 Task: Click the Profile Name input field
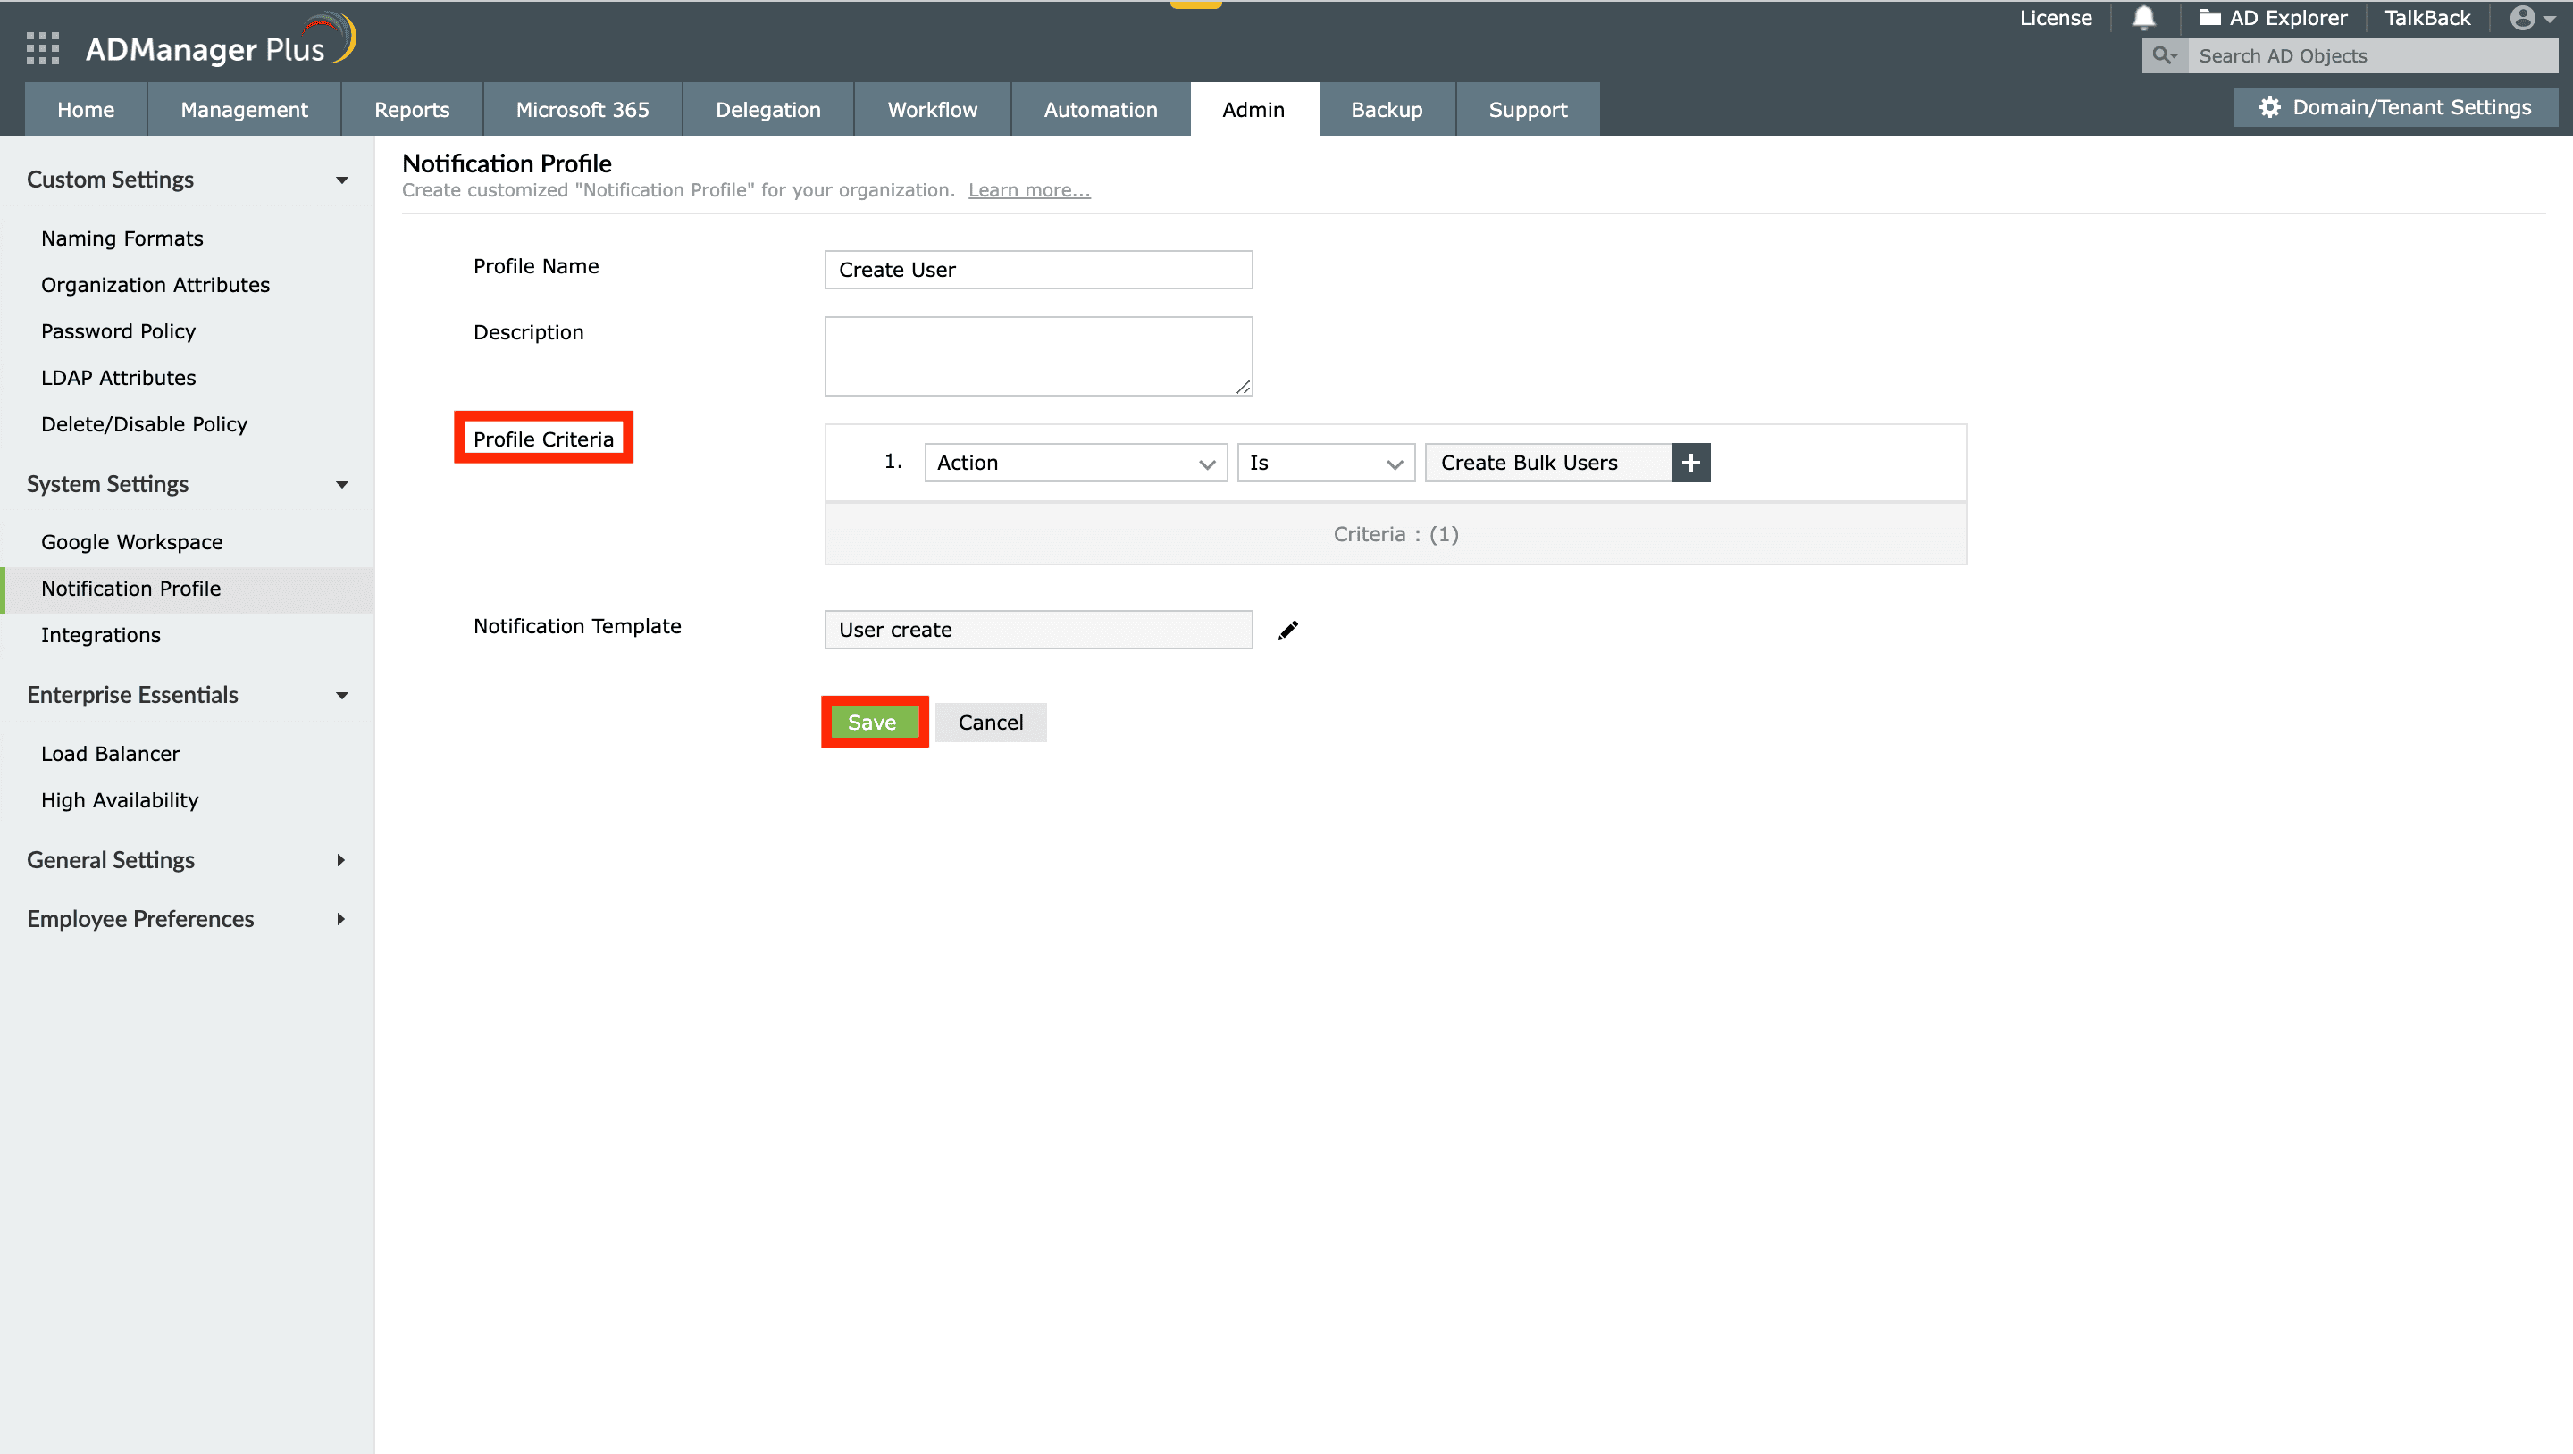(x=1038, y=270)
